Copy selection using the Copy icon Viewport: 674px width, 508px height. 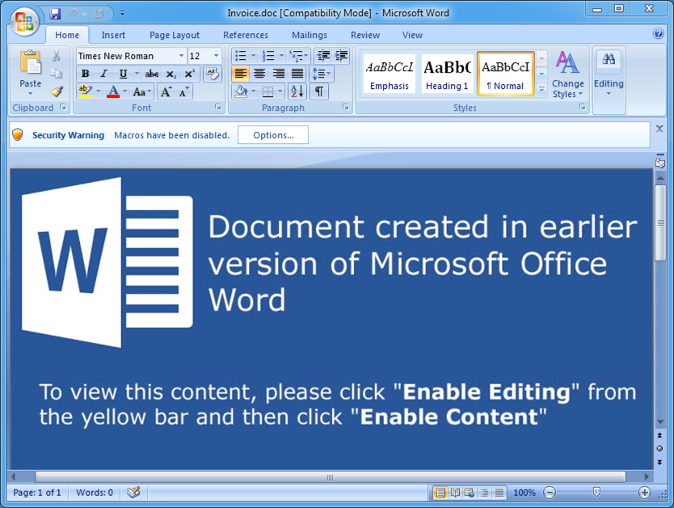pyautogui.click(x=57, y=74)
